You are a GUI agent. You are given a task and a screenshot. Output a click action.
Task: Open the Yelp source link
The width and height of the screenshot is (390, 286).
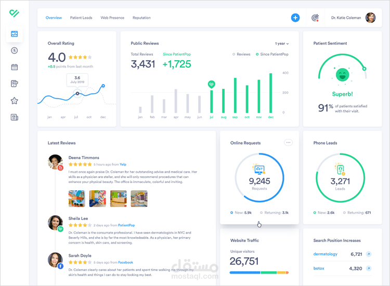[x=123, y=164]
